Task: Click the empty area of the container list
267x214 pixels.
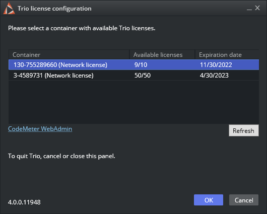Action: tap(133, 102)
